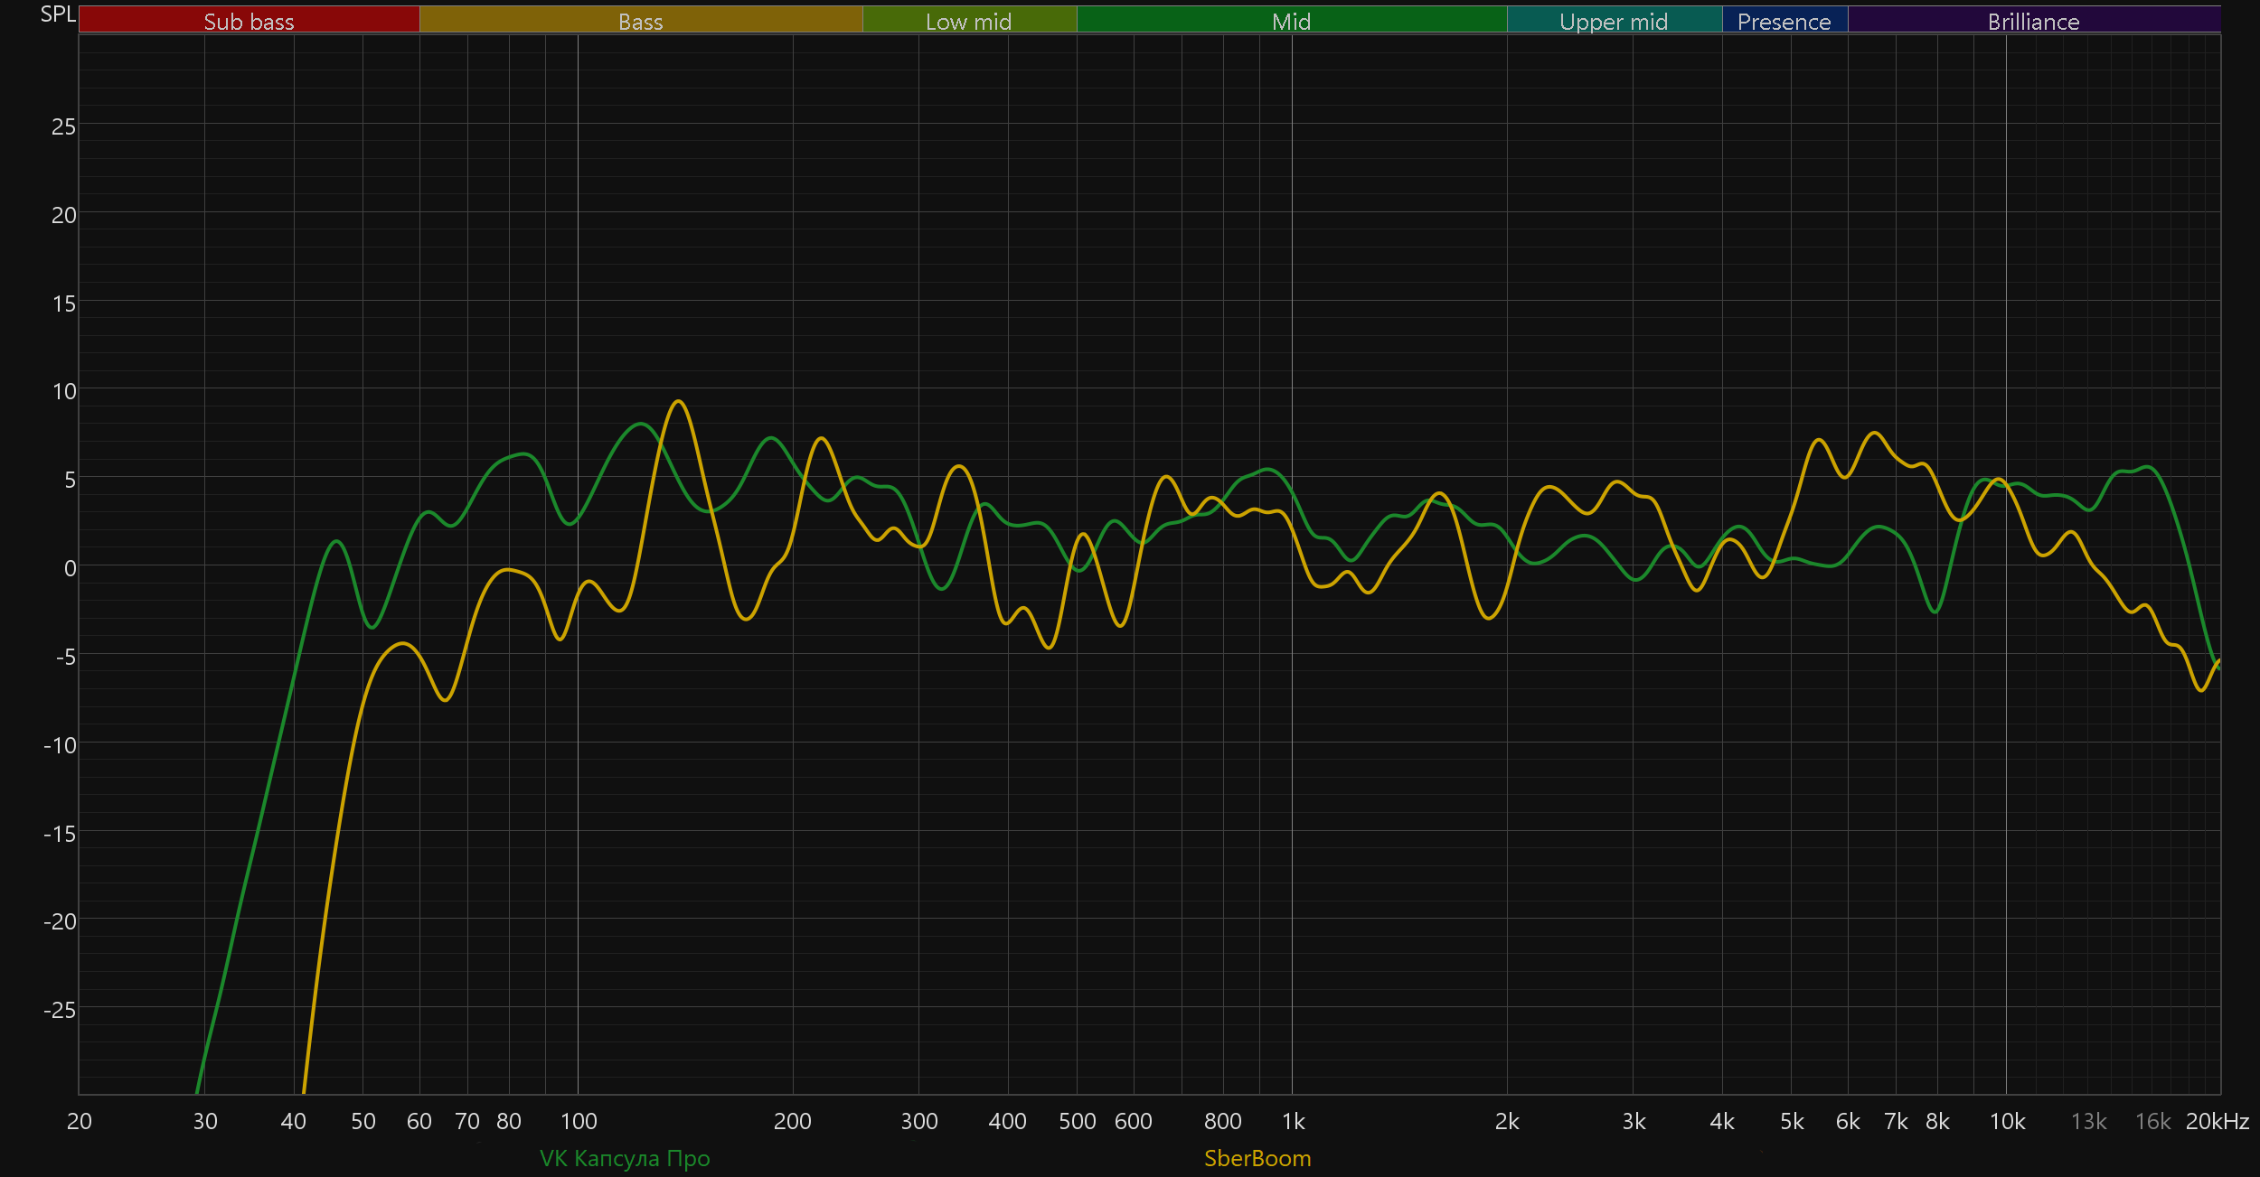Click the 10k frequency axis label
The image size is (2260, 1177).
[x=2007, y=1122]
